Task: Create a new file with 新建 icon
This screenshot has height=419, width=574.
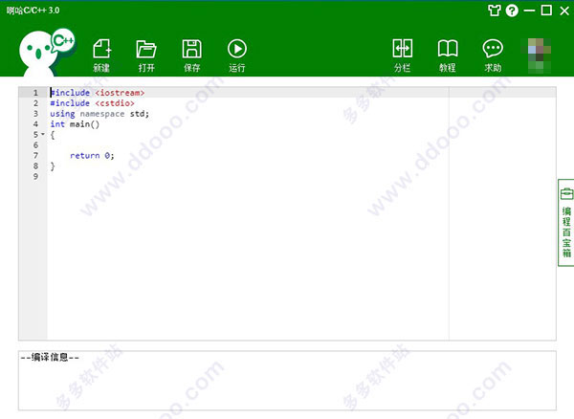Action: [x=101, y=55]
